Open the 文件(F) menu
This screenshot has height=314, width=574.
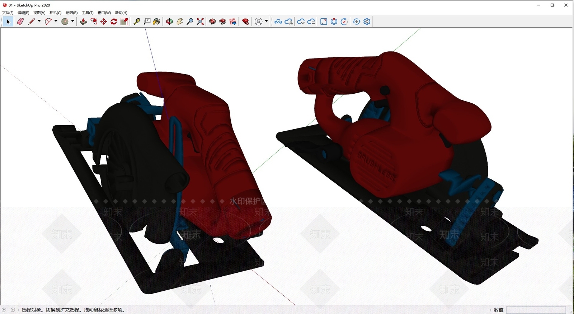coord(8,13)
